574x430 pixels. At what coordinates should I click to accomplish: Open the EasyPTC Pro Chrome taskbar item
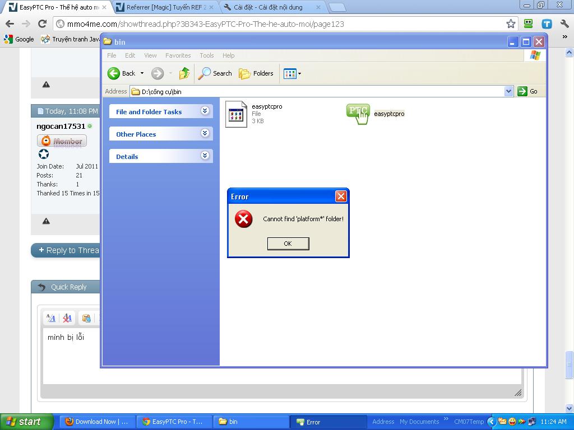(174, 422)
